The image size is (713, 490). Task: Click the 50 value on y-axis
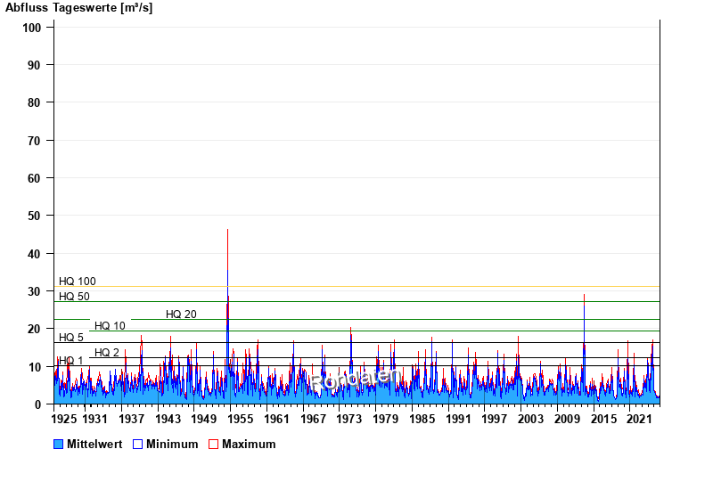pos(36,216)
